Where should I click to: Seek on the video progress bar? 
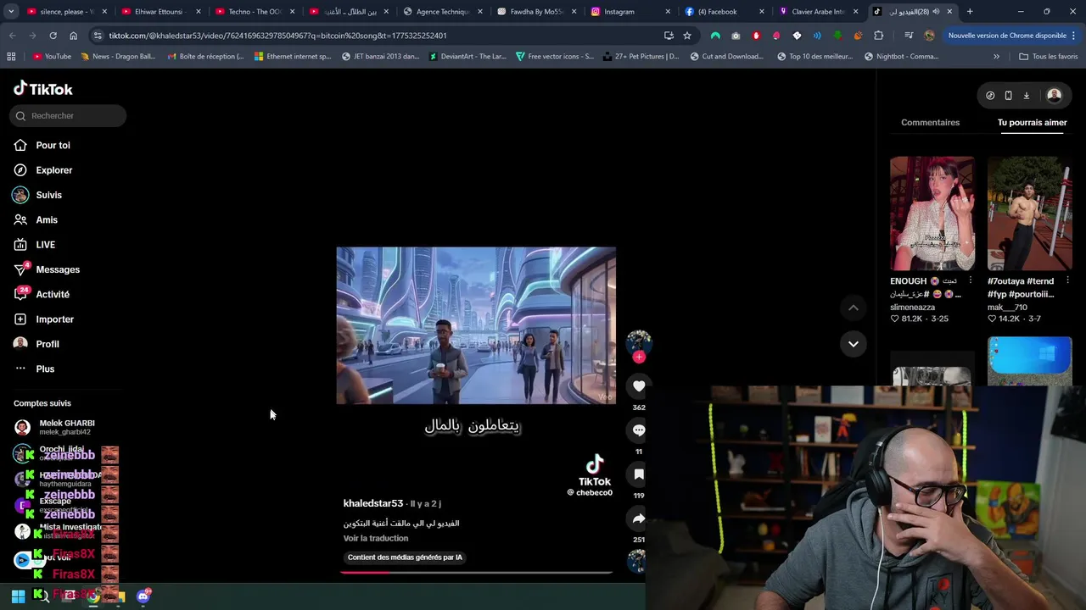point(476,572)
